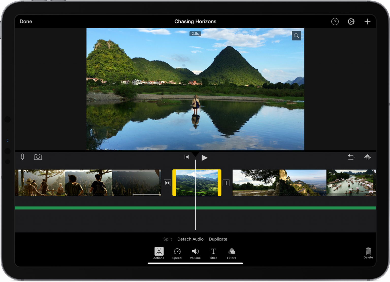Tap Detach Audio for the selected clip

point(190,239)
